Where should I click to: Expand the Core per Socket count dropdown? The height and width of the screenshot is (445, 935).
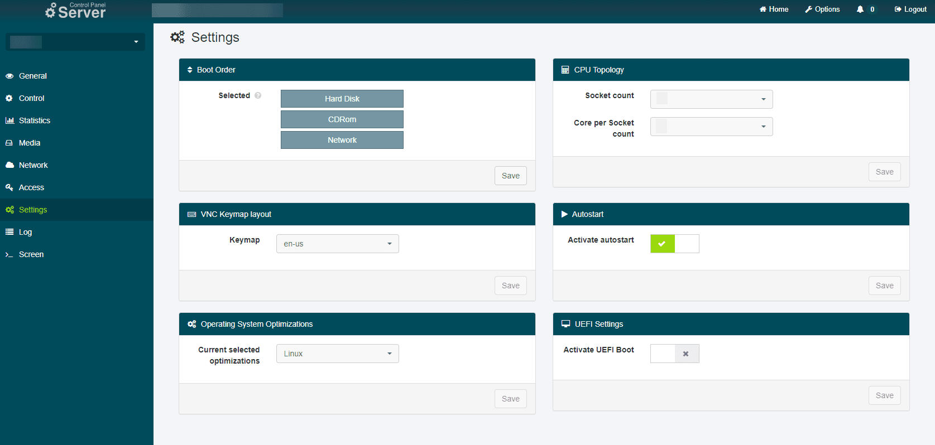click(x=711, y=127)
